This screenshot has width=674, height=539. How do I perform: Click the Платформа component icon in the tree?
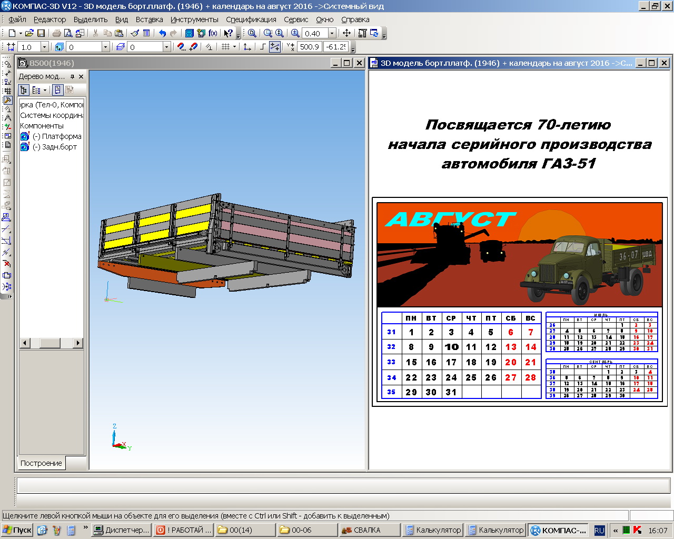(x=25, y=136)
